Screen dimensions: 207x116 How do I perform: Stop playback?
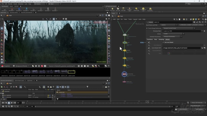click(x=9, y=103)
